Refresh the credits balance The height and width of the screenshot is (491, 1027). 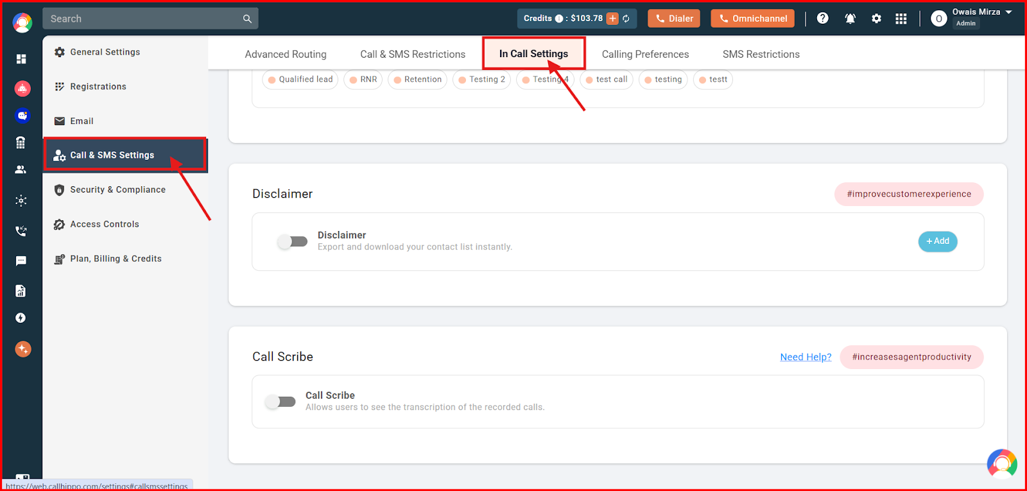coord(626,19)
